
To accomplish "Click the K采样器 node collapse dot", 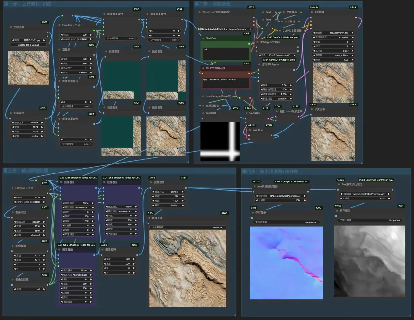I will point(312,12).
